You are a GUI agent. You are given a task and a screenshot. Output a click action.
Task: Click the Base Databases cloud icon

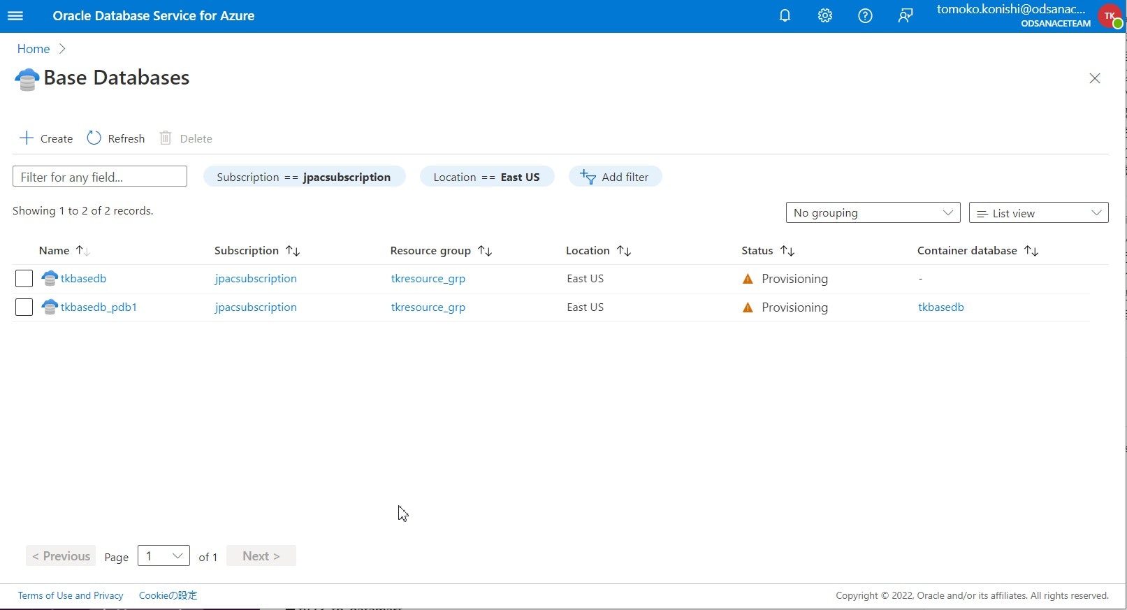click(27, 79)
